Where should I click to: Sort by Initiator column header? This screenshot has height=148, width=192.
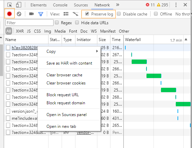point(86,39)
